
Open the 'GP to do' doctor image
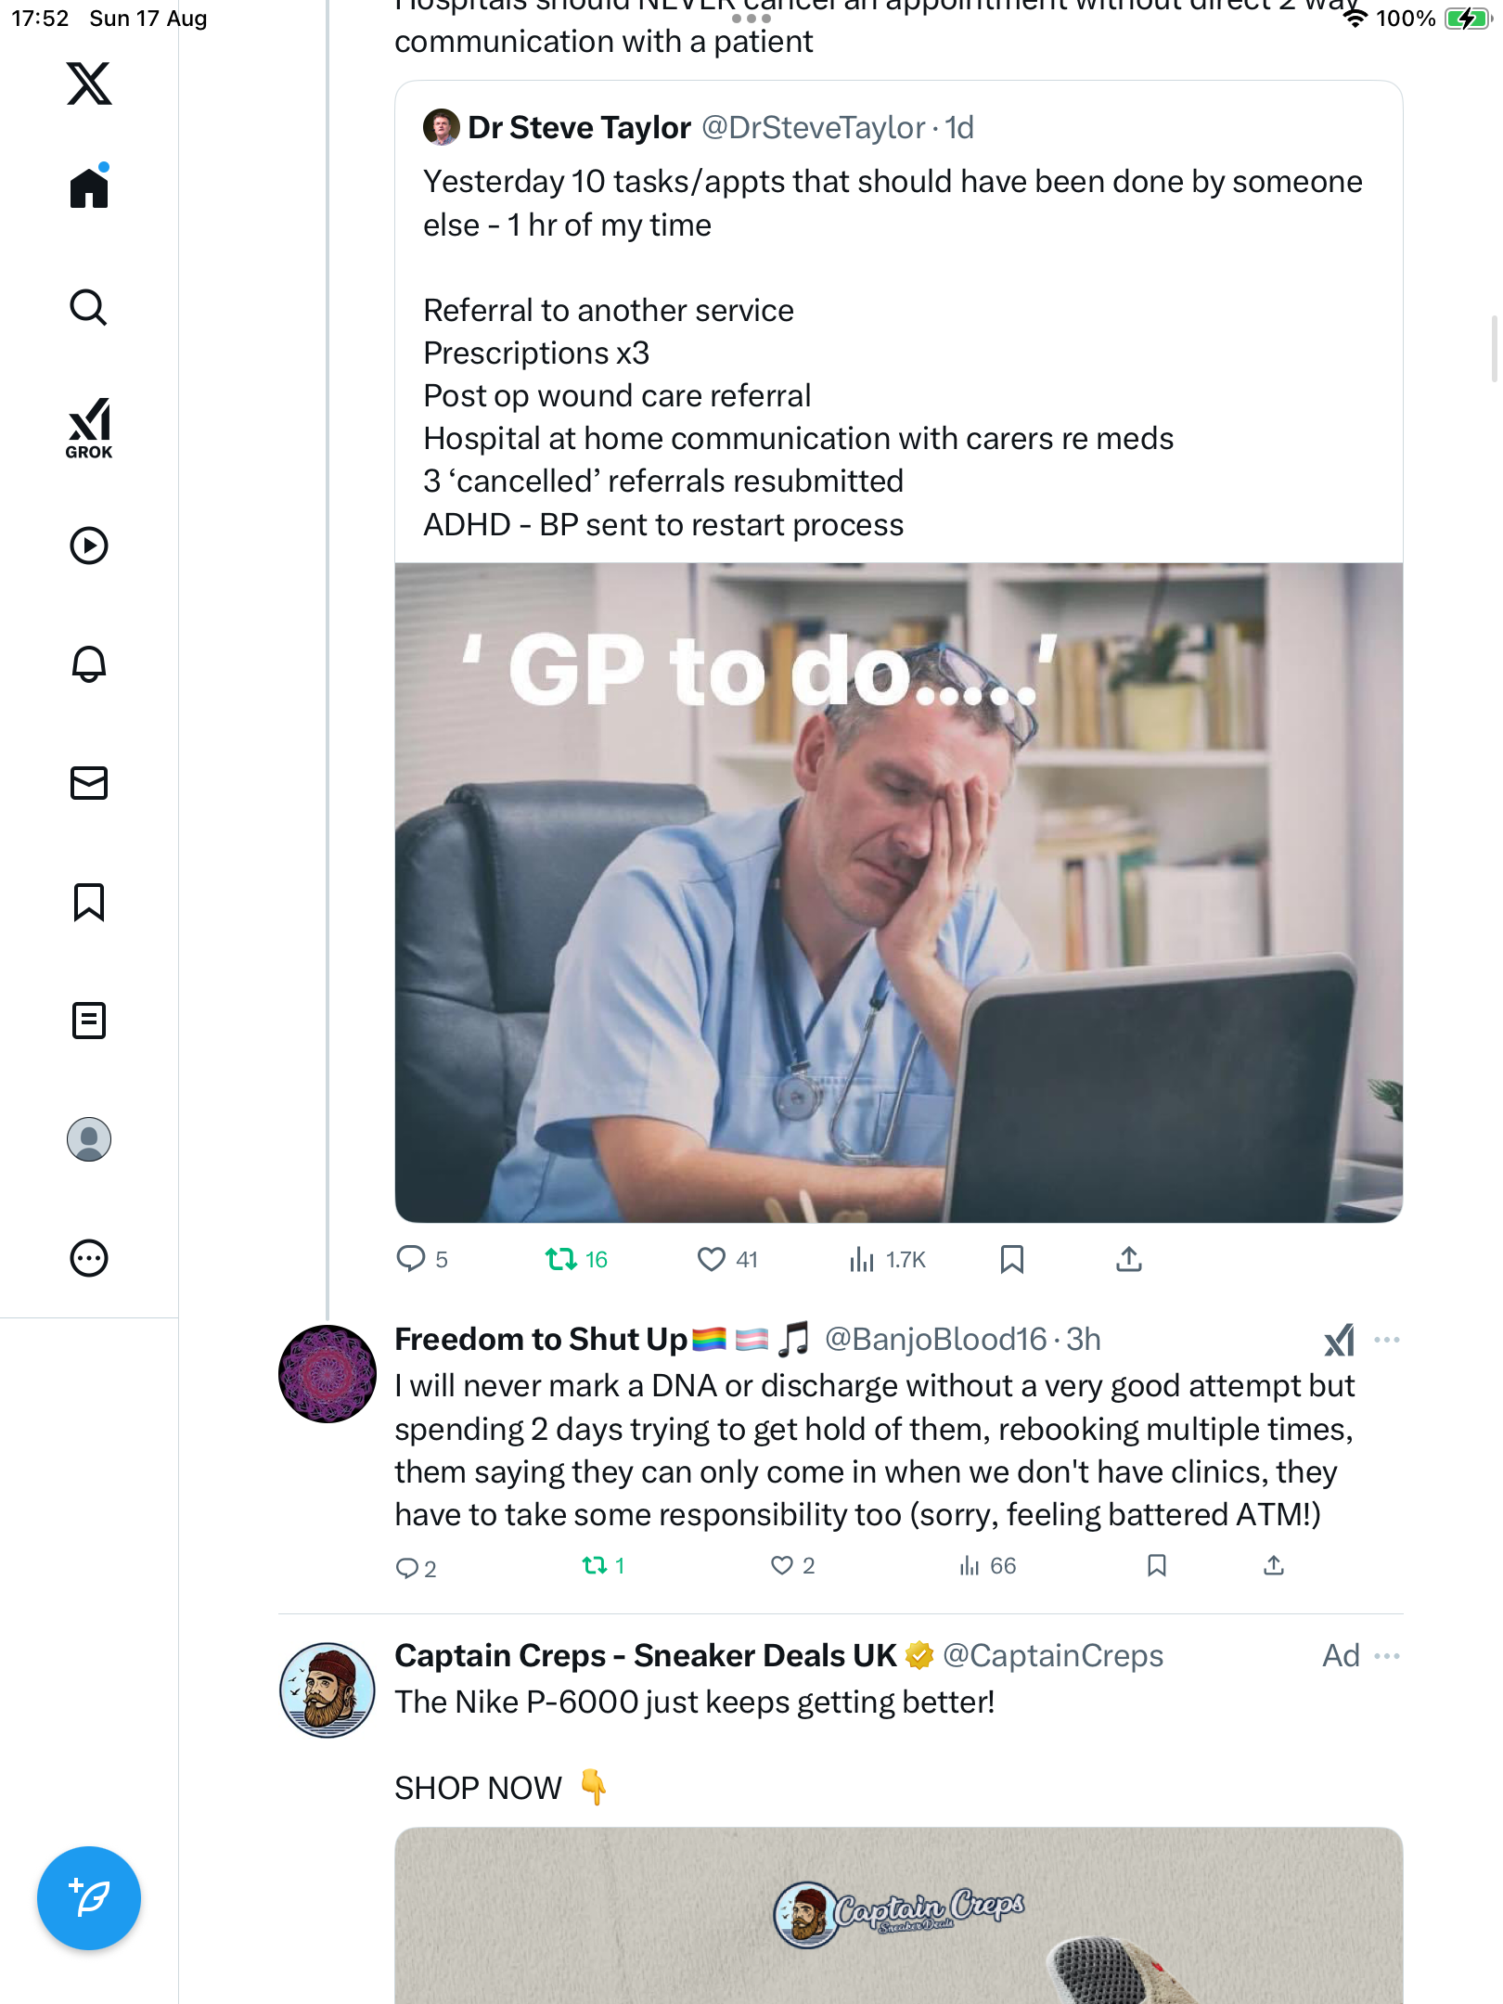tap(898, 891)
